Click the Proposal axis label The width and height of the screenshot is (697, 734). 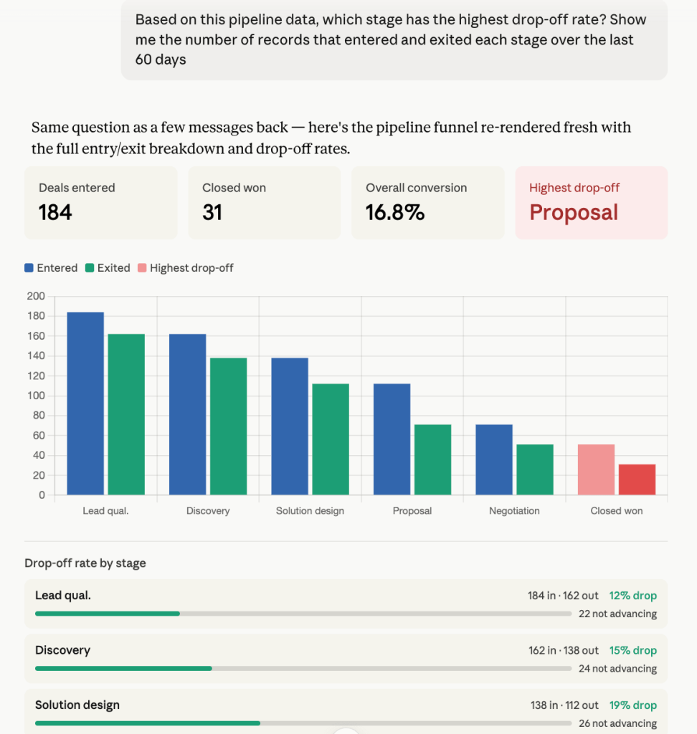pos(412,510)
